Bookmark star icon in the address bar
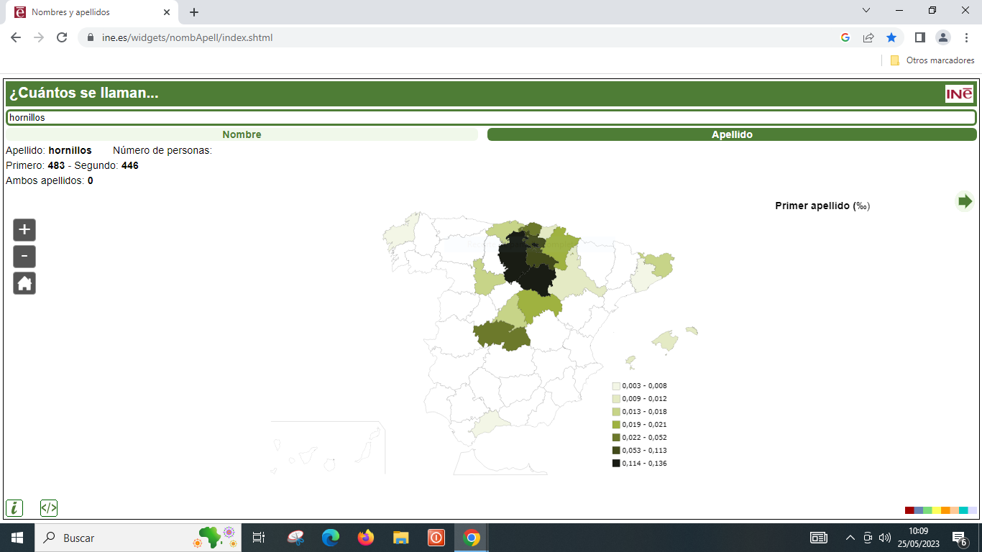982x552 pixels. (x=891, y=37)
